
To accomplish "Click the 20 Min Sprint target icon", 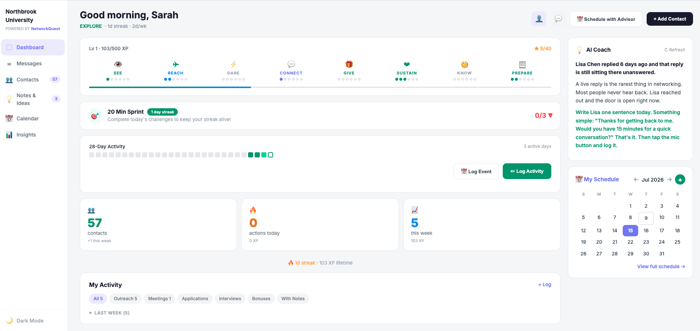I will click(95, 116).
